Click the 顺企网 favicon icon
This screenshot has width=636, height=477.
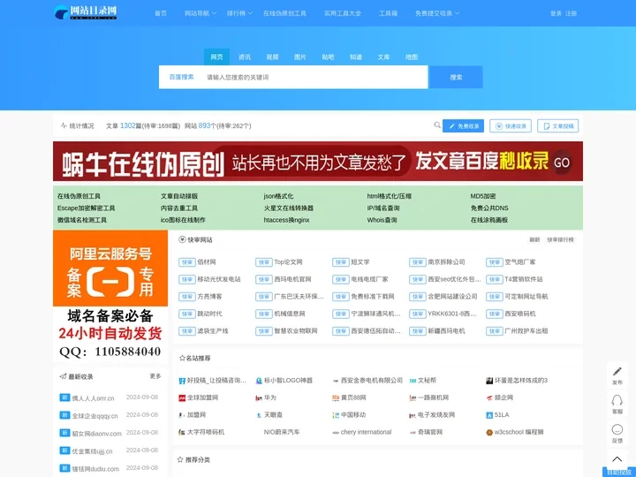[x=489, y=397]
